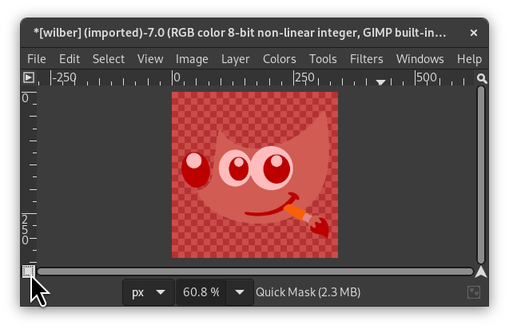The width and height of the screenshot is (509, 329).
Task: Click the zoom-on-resize magnifier icon
Action: (x=481, y=77)
